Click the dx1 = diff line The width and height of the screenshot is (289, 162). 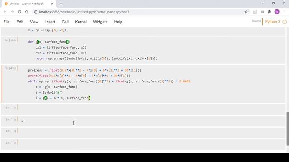61,47
